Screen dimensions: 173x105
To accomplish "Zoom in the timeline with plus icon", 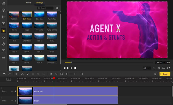I will [82, 74].
